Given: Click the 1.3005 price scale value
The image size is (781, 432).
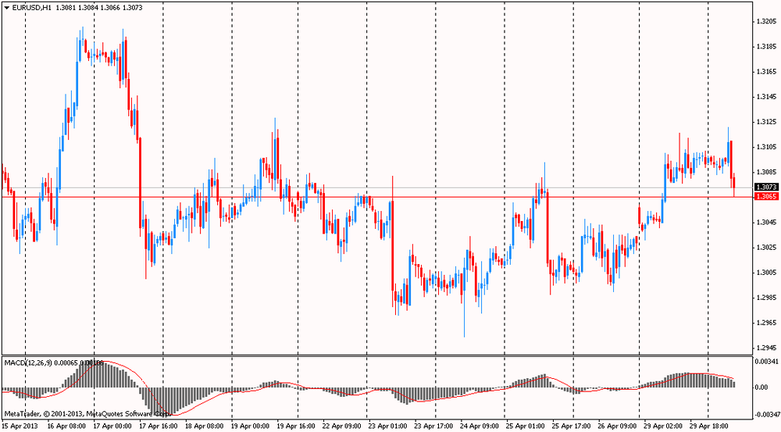Looking at the screenshot, I should [766, 273].
